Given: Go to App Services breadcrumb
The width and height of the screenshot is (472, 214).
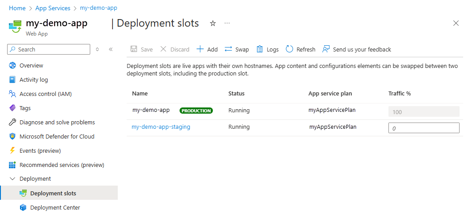Looking at the screenshot, I should 52,8.
